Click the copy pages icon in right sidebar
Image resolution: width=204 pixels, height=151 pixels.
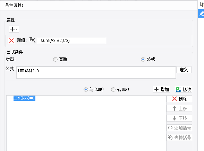pyautogui.click(x=202, y=4)
